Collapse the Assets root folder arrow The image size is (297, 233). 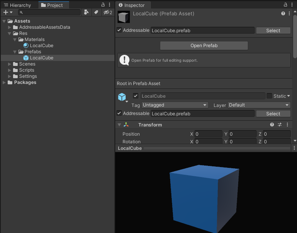(4, 21)
